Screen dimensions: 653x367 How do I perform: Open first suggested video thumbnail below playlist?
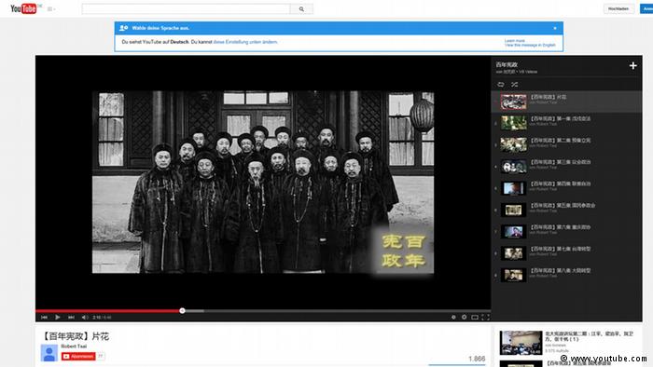coord(521,343)
